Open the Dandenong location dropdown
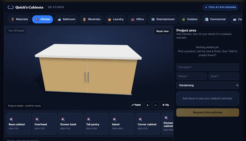 tap(207, 85)
